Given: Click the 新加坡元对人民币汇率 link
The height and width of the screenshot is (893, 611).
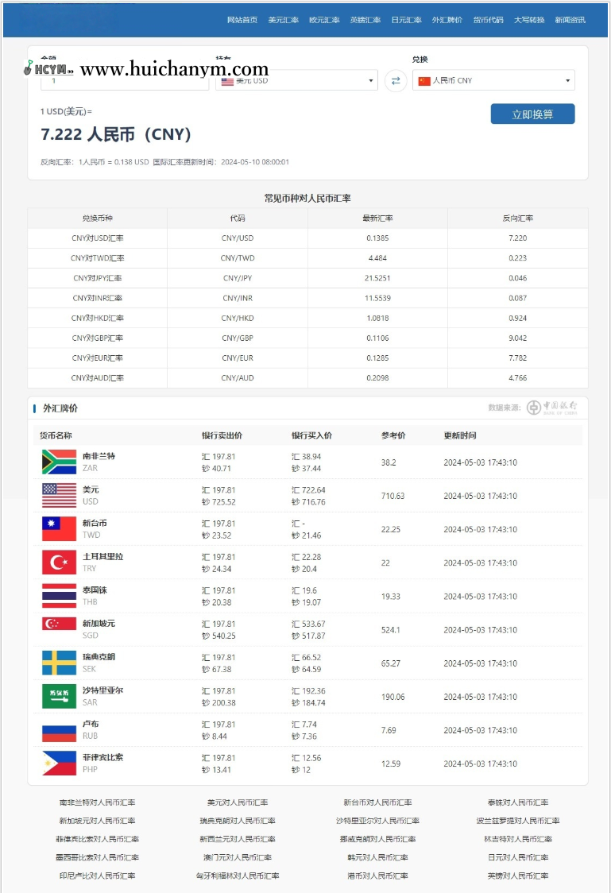Looking at the screenshot, I should (x=98, y=821).
